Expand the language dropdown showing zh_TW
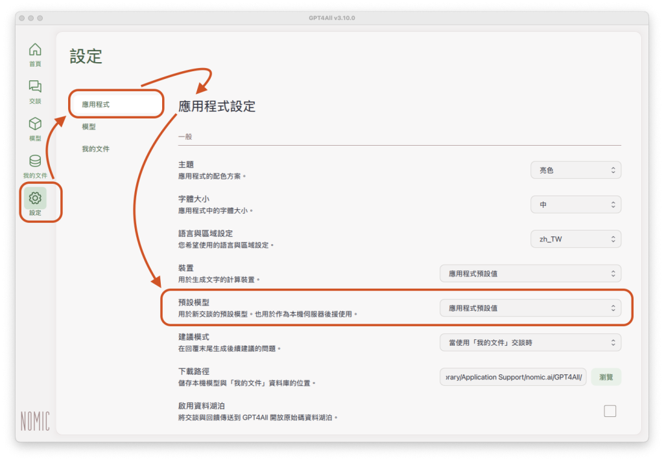The height and width of the screenshot is (461, 664). (x=575, y=239)
